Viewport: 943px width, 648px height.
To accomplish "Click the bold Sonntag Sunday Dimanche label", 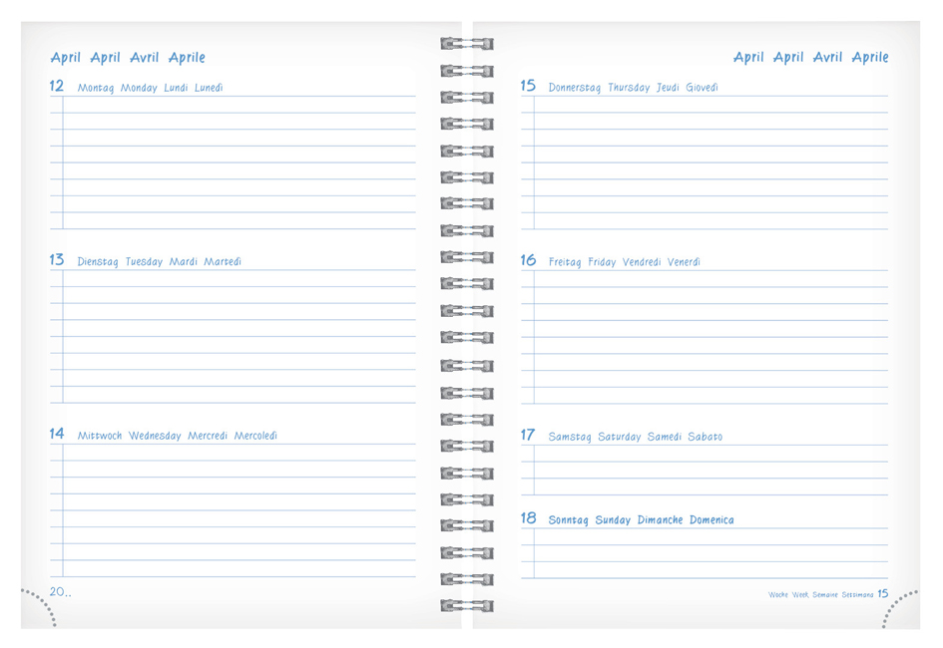I will click(x=641, y=520).
